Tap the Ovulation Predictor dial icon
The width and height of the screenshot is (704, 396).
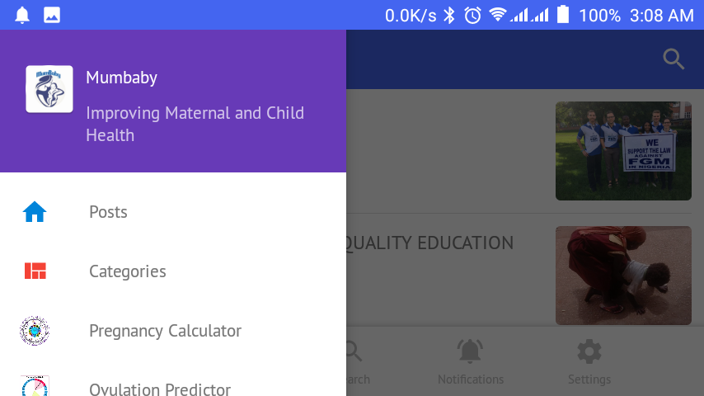point(35,385)
